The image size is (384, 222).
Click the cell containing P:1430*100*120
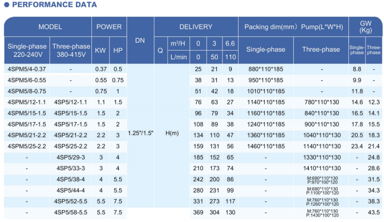tap(322, 213)
